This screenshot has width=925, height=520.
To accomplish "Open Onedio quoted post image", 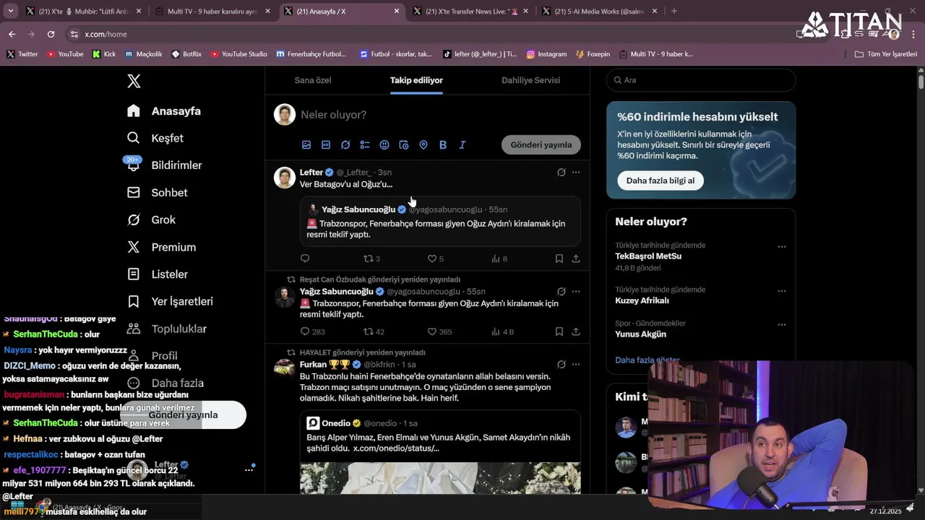I will pos(440,478).
